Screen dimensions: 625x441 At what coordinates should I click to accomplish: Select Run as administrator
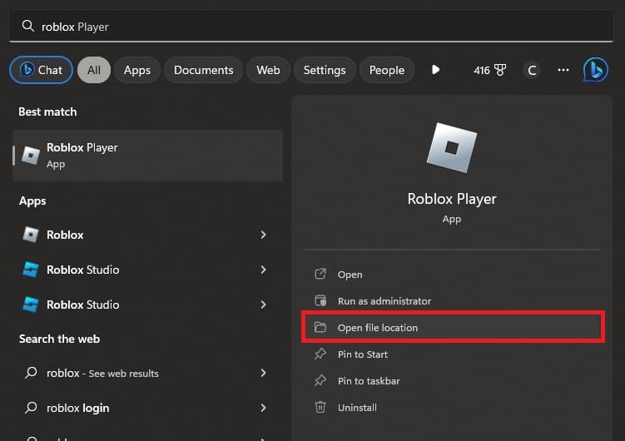coord(384,301)
